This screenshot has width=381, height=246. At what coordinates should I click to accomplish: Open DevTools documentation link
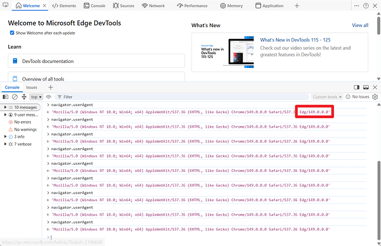click(x=96, y=61)
